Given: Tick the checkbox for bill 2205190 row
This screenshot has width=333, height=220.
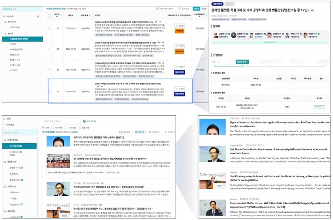Looking at the screenshot, I should (49, 29).
